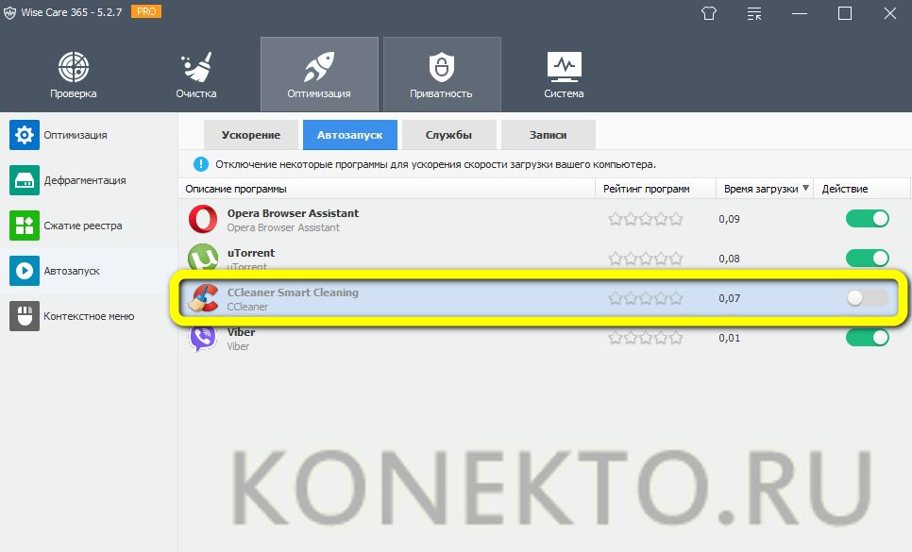Enable CCleaner Smart Cleaning startup toggle
912x552 pixels.
tap(868, 298)
